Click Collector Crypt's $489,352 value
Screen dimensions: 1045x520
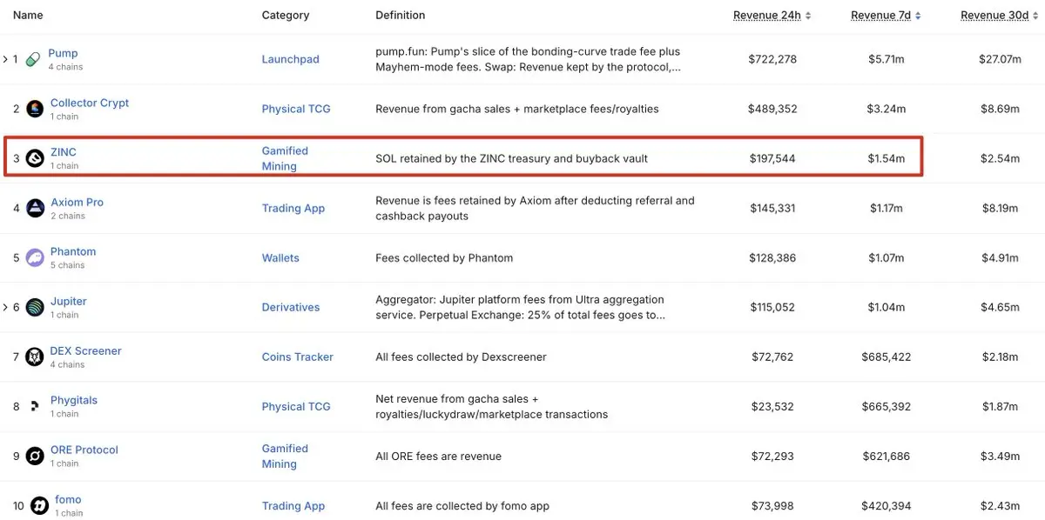(772, 109)
